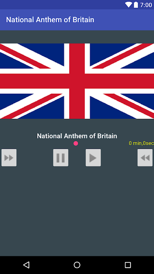Tap the yellow 0 min,0sec time label
The width and height of the screenshot is (154, 274).
tap(141, 143)
